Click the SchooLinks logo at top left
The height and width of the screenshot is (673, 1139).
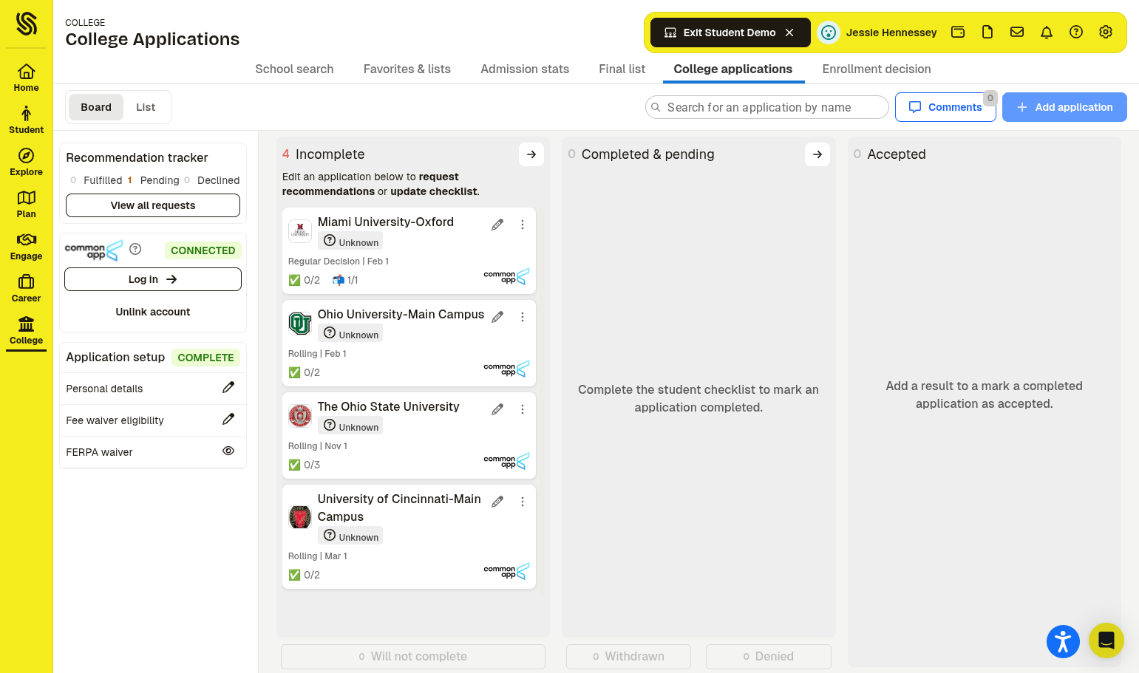tap(27, 24)
